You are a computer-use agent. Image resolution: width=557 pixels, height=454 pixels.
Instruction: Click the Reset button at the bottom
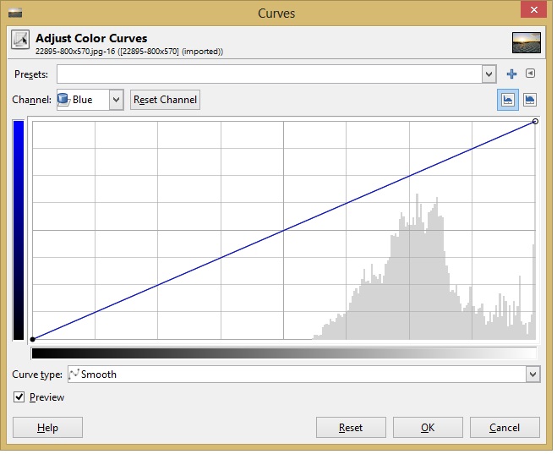(351, 428)
